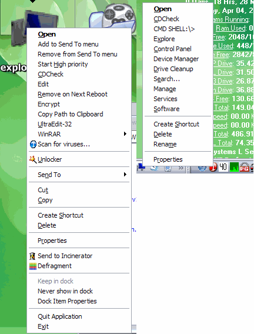Open with UltraEdit-32 entry

79,124
